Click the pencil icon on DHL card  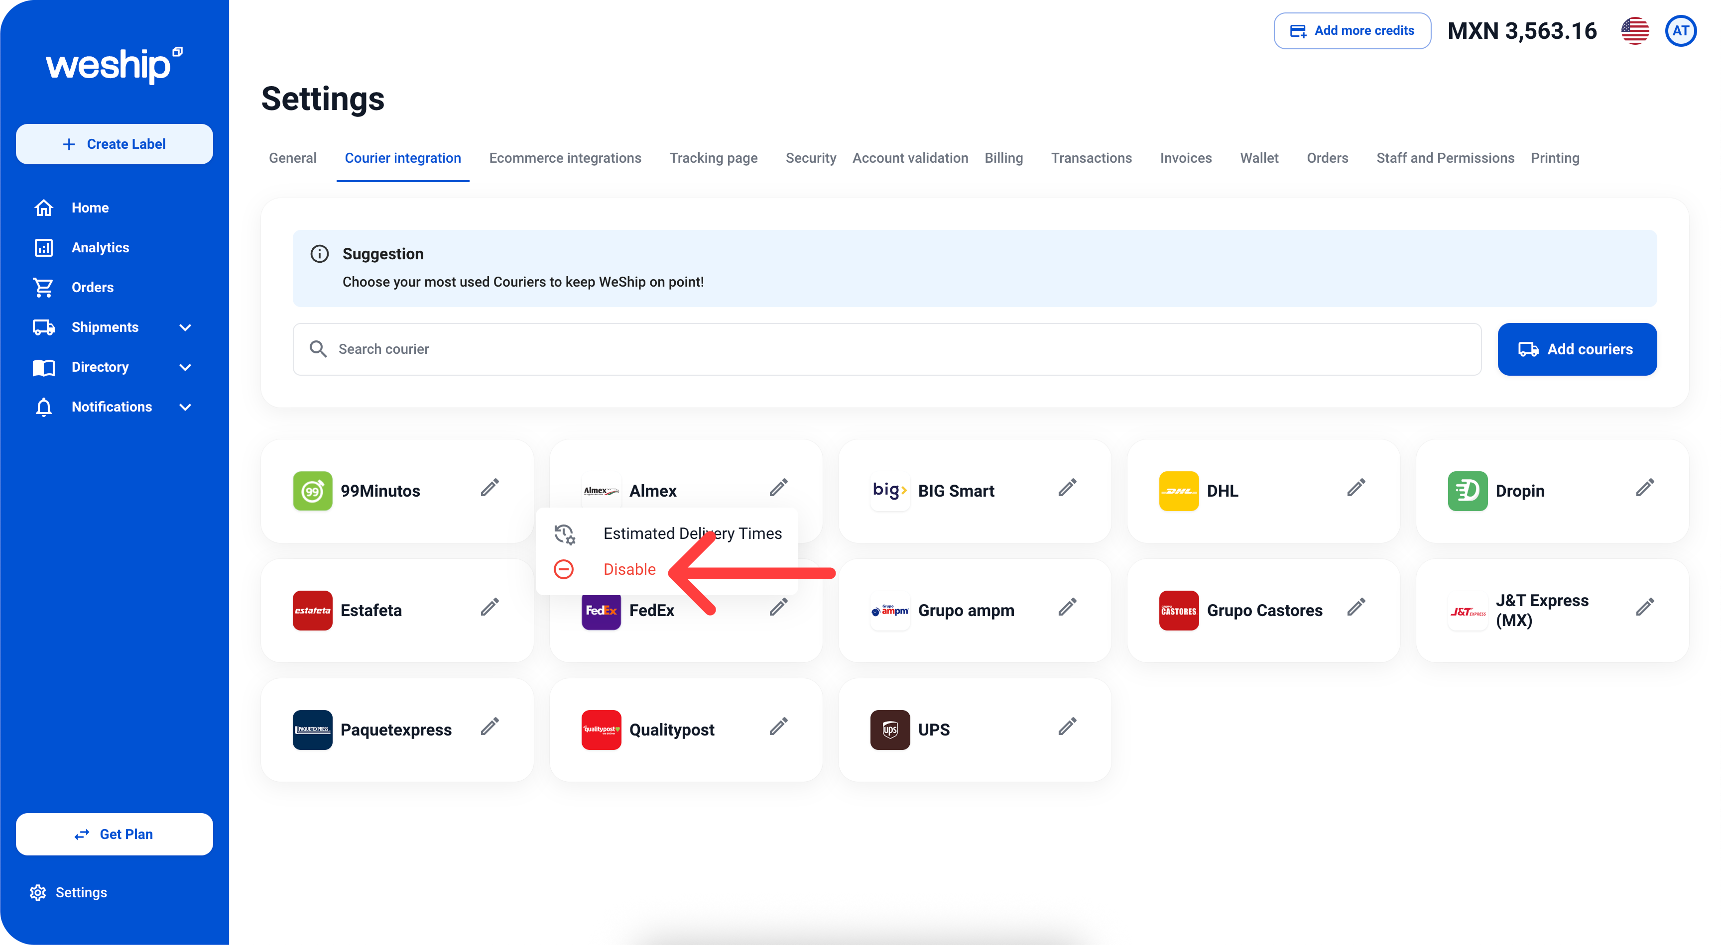(1355, 488)
